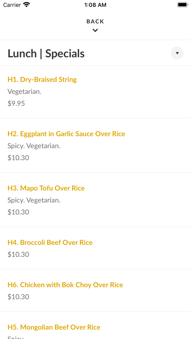The width and height of the screenshot is (191, 339).
Task: Tap the Vegetarian label under Dry-Braised String
Action: pos(24,92)
